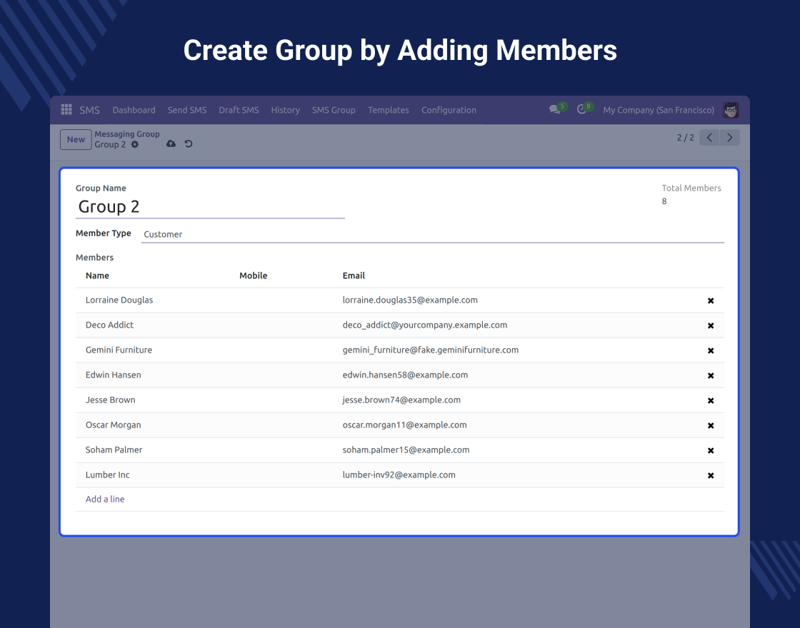Remove Lorraine Douglas from members list

coord(711,300)
